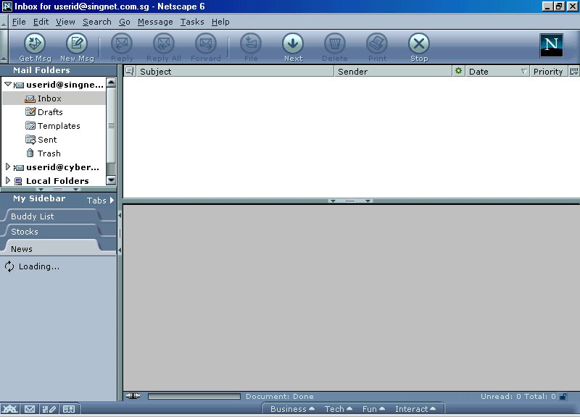The height and width of the screenshot is (417, 580).
Task: Expand the userid@cyber... account tree
Action: 8,167
